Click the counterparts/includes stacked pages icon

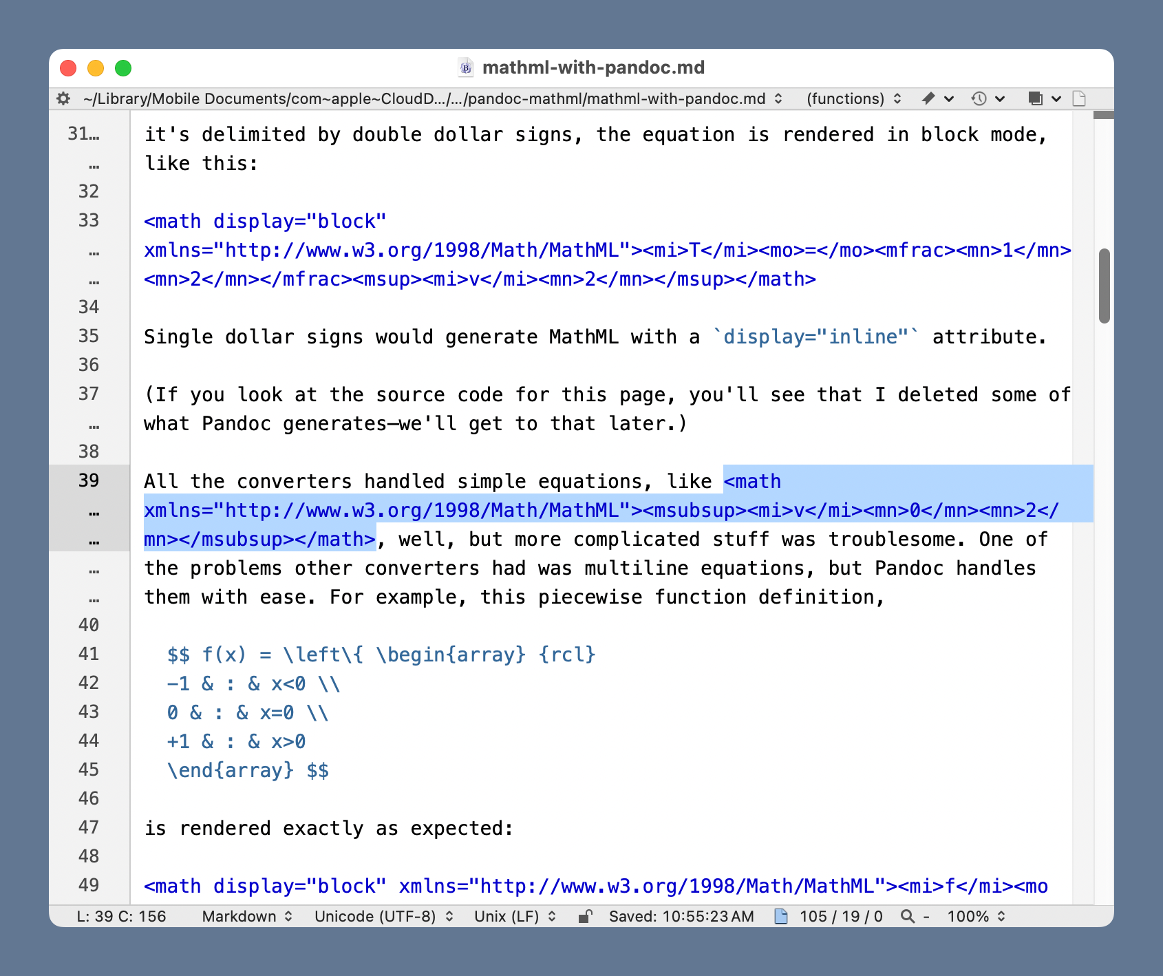[x=1035, y=98]
